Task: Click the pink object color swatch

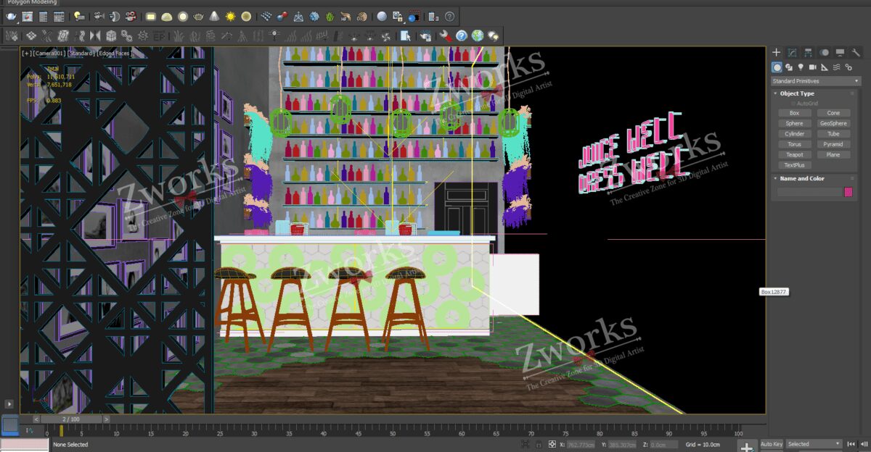Action: (848, 192)
